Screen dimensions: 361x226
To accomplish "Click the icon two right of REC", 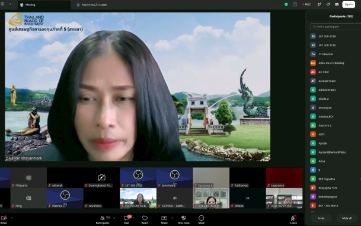I will point(328,4).
